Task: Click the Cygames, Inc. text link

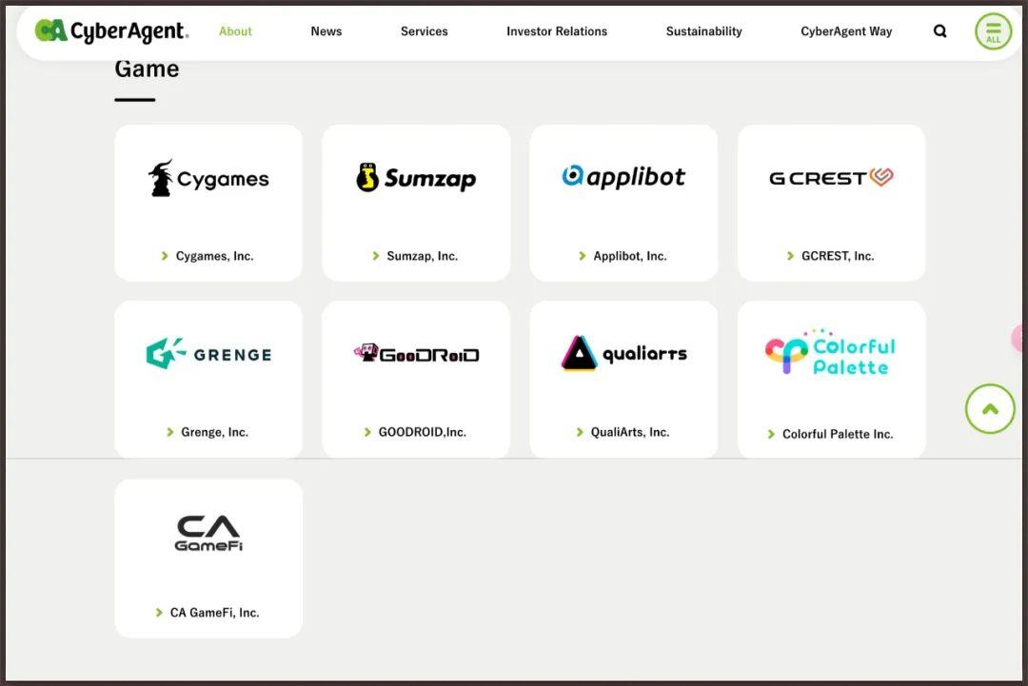Action: pos(214,256)
